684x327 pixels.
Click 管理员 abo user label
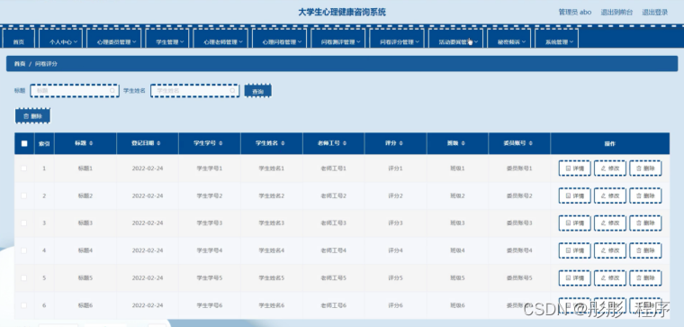point(575,13)
